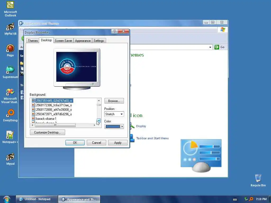Viewport: 271px width, 203px height.
Task: Open Microsoft Visual Studio desktop shortcut
Action: [9, 96]
